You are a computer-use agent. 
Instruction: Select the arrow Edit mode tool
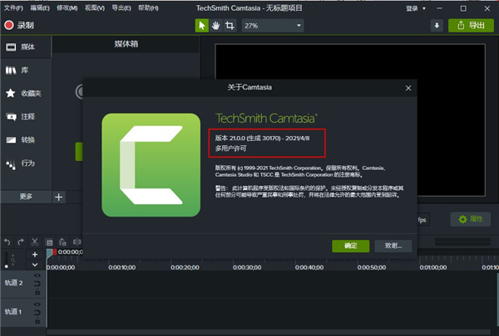(x=202, y=26)
